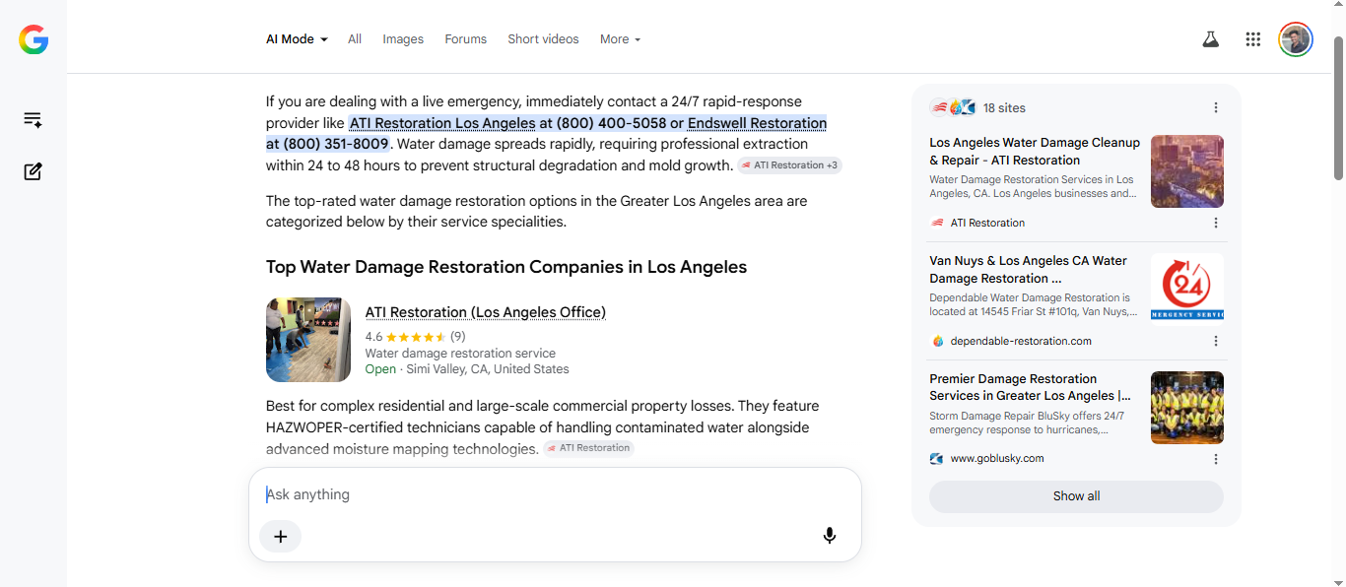This screenshot has height=587, width=1346.
Task: Open Van Nuys & Los Angeles CA Water Damage result
Action: coord(1029,270)
